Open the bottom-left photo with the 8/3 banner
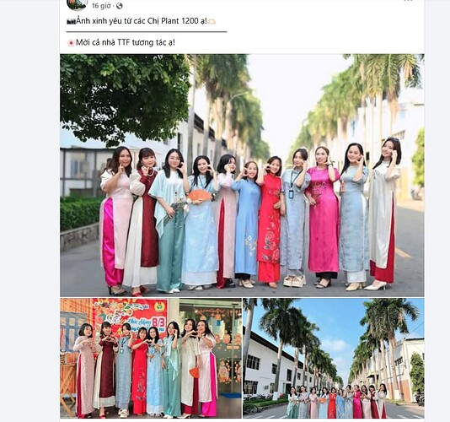This screenshot has height=422, width=450. click(x=151, y=358)
